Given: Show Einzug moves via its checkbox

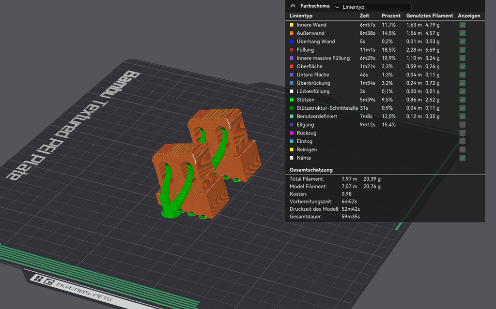Looking at the screenshot, I should 463,141.
